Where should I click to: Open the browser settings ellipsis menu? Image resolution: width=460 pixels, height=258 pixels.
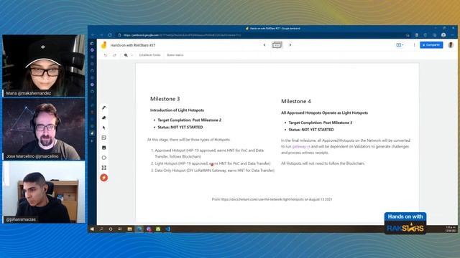tap(452, 35)
